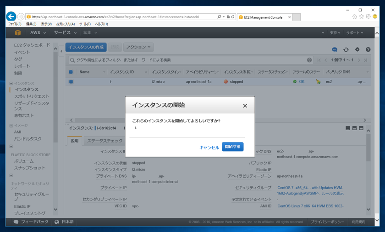Open browser tools gear icon
Viewport: 385px width, 232px height.
click(x=368, y=16)
